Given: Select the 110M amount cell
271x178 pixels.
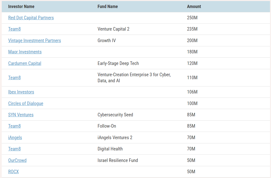Looking at the screenshot, I should point(192,78).
